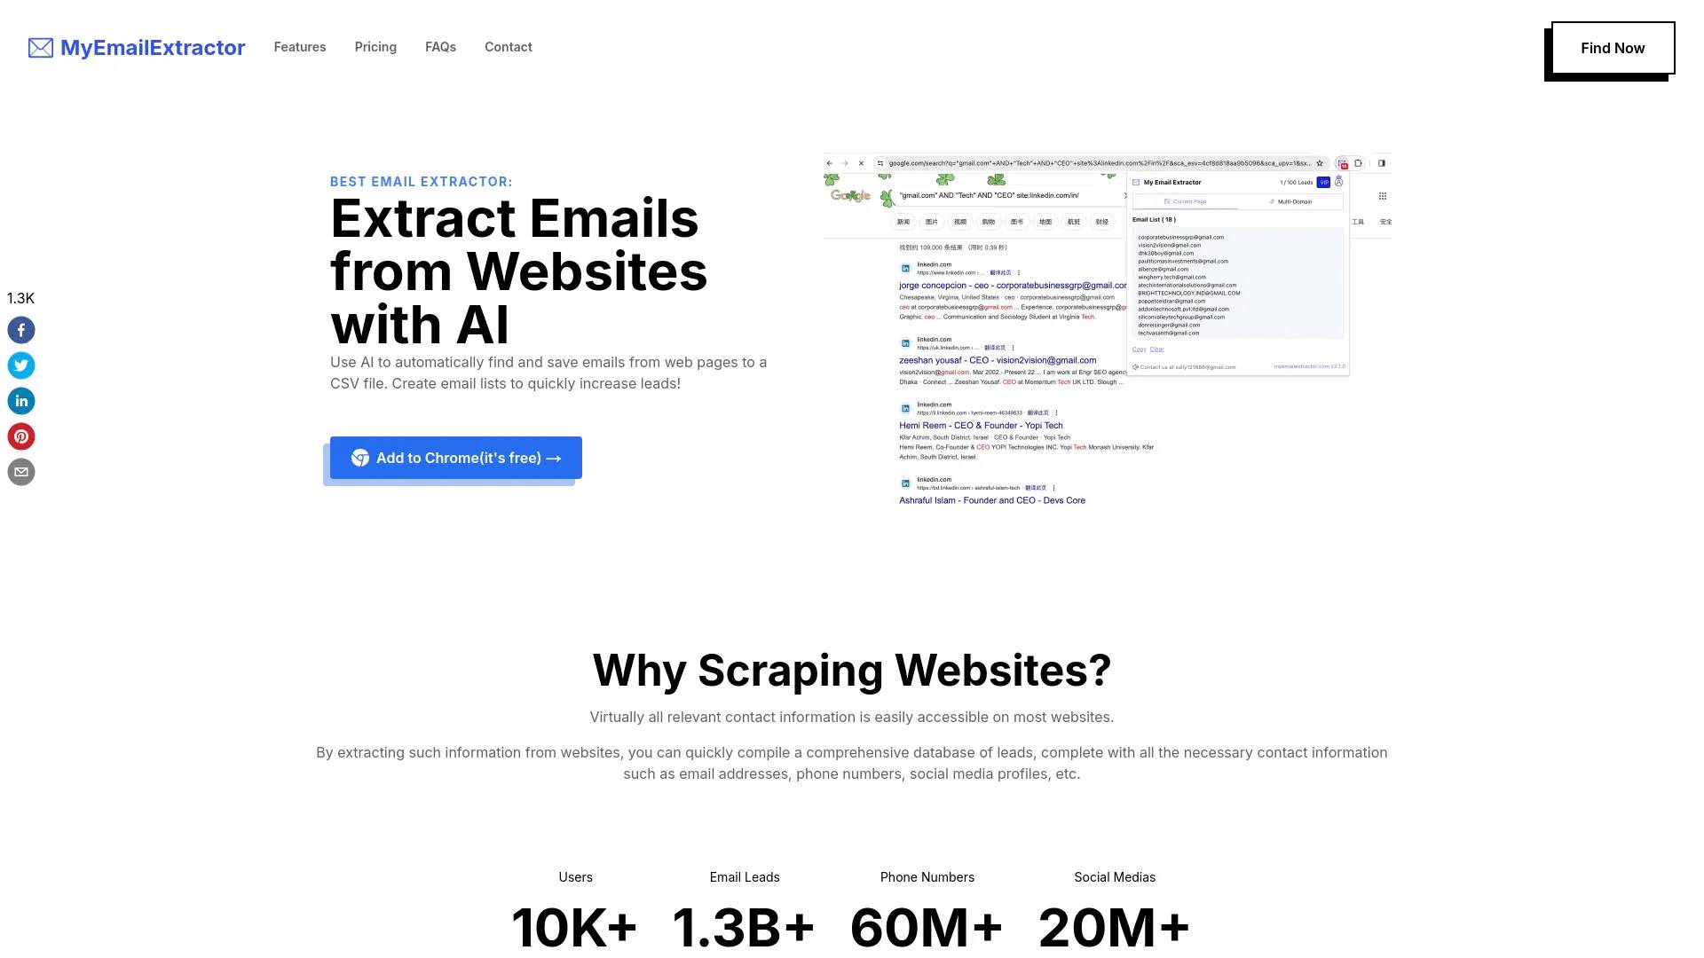Click the email share icon
Screen dimensions: 1704x958
coord(21,471)
